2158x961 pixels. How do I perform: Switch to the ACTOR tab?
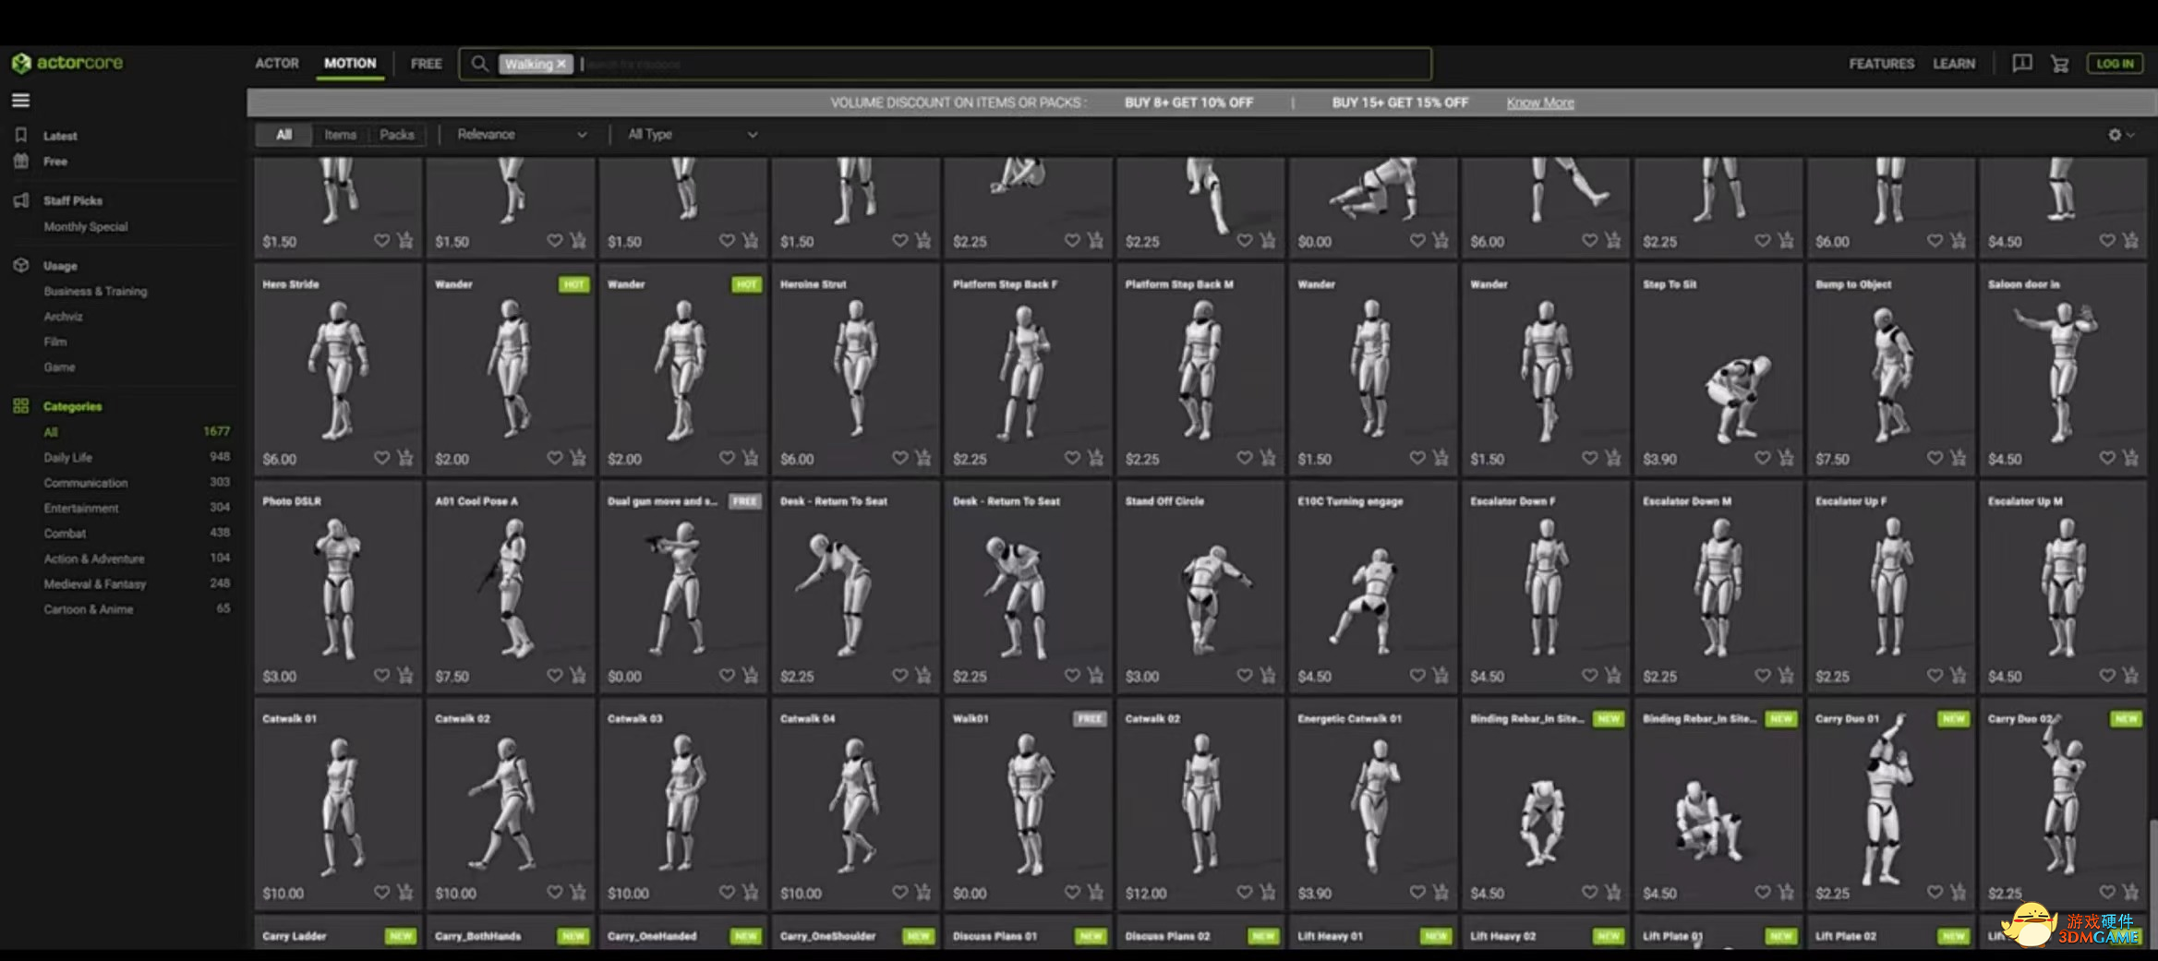277,64
